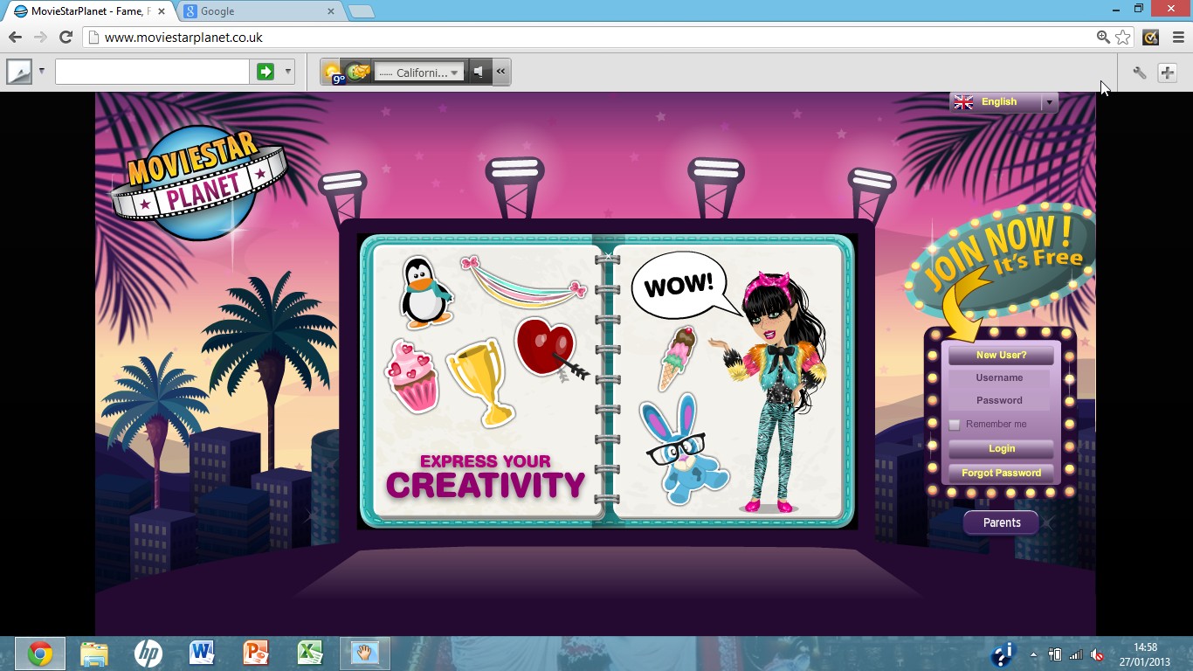Open dropdown arrow beside the page icon

41,72
